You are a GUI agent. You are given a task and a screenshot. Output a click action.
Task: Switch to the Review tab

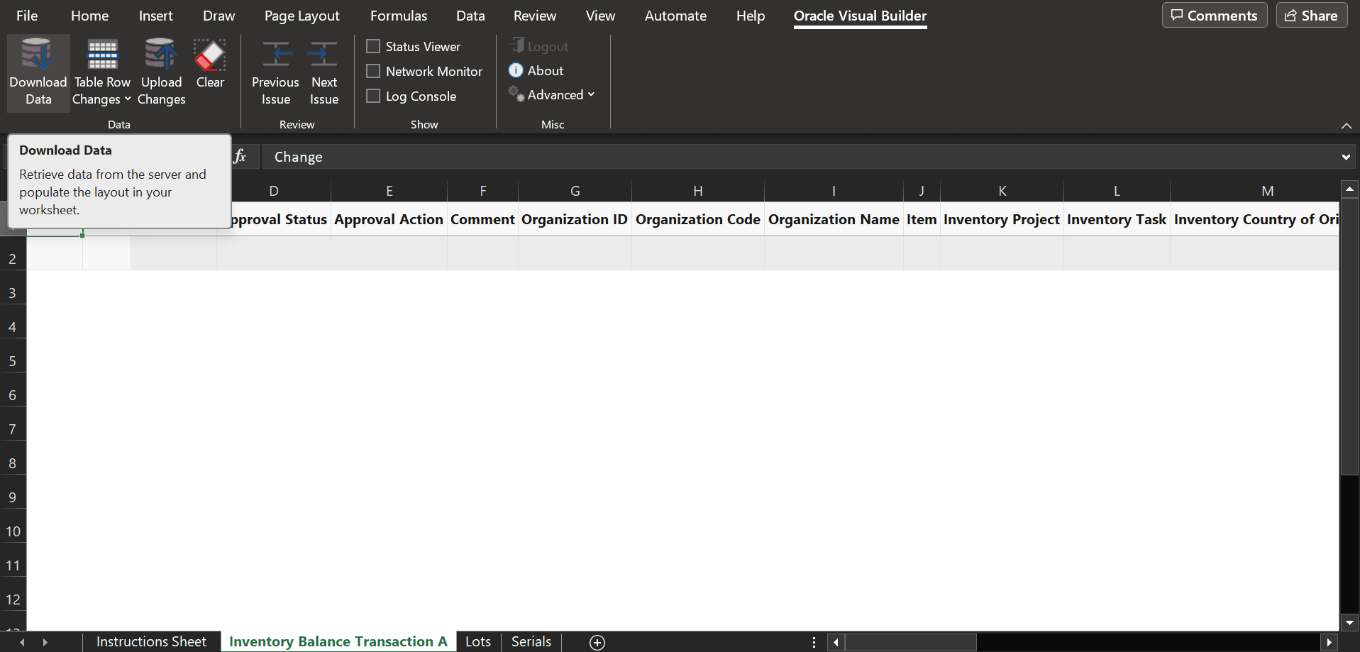(x=535, y=16)
